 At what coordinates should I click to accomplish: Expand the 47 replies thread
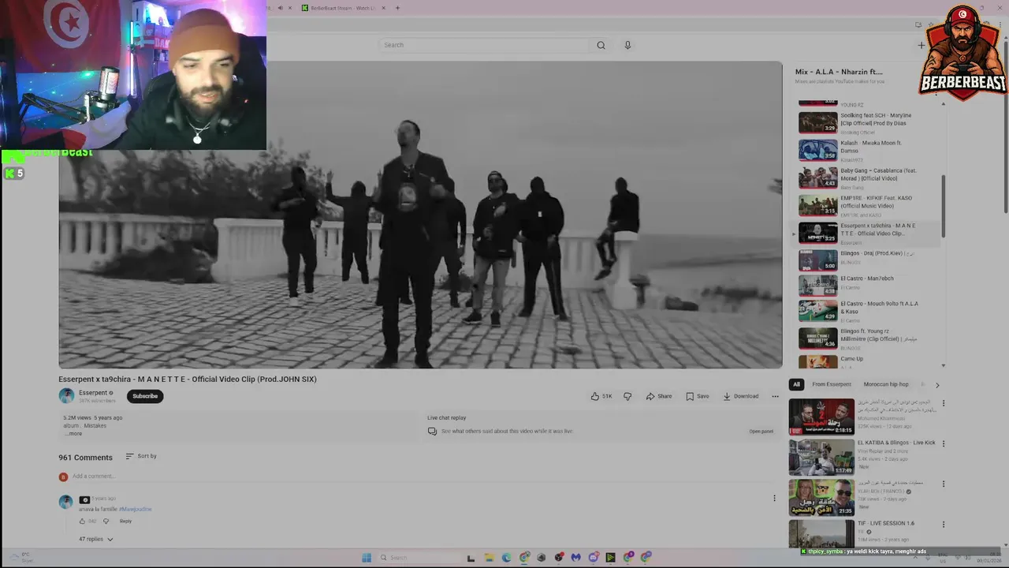(x=95, y=539)
